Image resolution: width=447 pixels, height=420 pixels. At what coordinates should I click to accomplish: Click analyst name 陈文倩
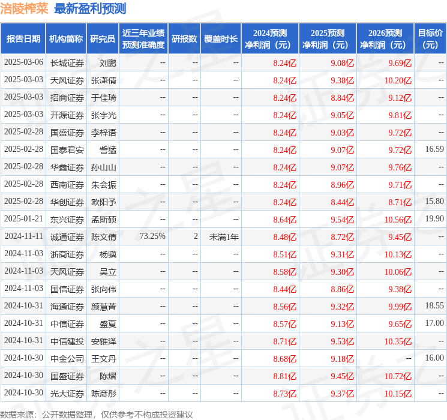point(103,237)
